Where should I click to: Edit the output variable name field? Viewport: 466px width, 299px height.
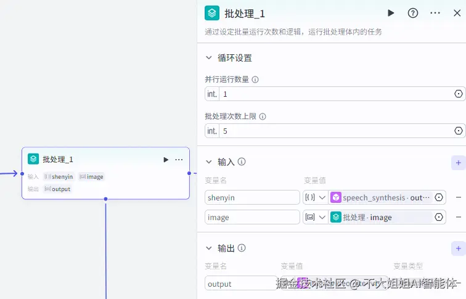click(x=241, y=284)
